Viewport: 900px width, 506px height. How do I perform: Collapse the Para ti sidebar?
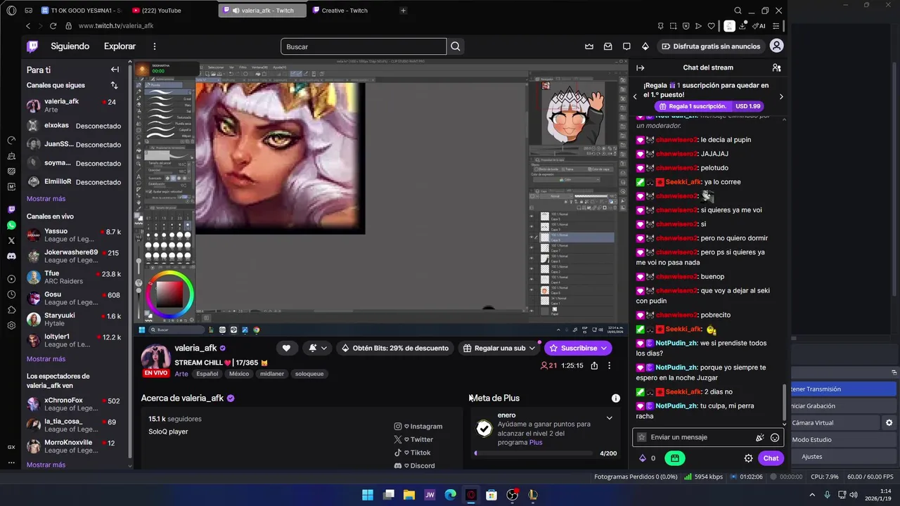pos(115,70)
